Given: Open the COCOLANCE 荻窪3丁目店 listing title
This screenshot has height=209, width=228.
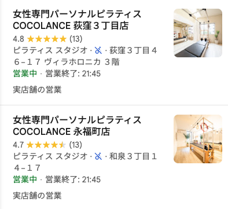Looking at the screenshot, I should click(77, 20).
